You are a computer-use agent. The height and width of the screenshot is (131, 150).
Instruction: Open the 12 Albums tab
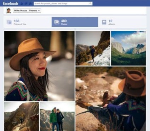coord(122,22)
